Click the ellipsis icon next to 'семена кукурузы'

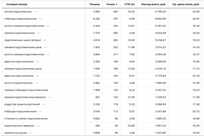[x=31, y=133]
